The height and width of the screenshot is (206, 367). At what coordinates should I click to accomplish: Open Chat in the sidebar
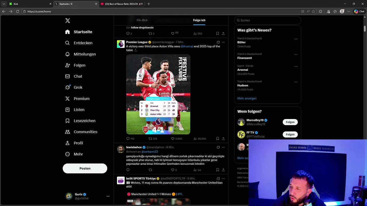[74, 76]
